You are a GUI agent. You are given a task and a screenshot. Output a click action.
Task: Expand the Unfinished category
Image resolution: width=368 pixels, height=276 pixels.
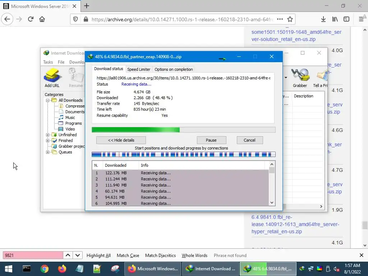[x=48, y=135]
